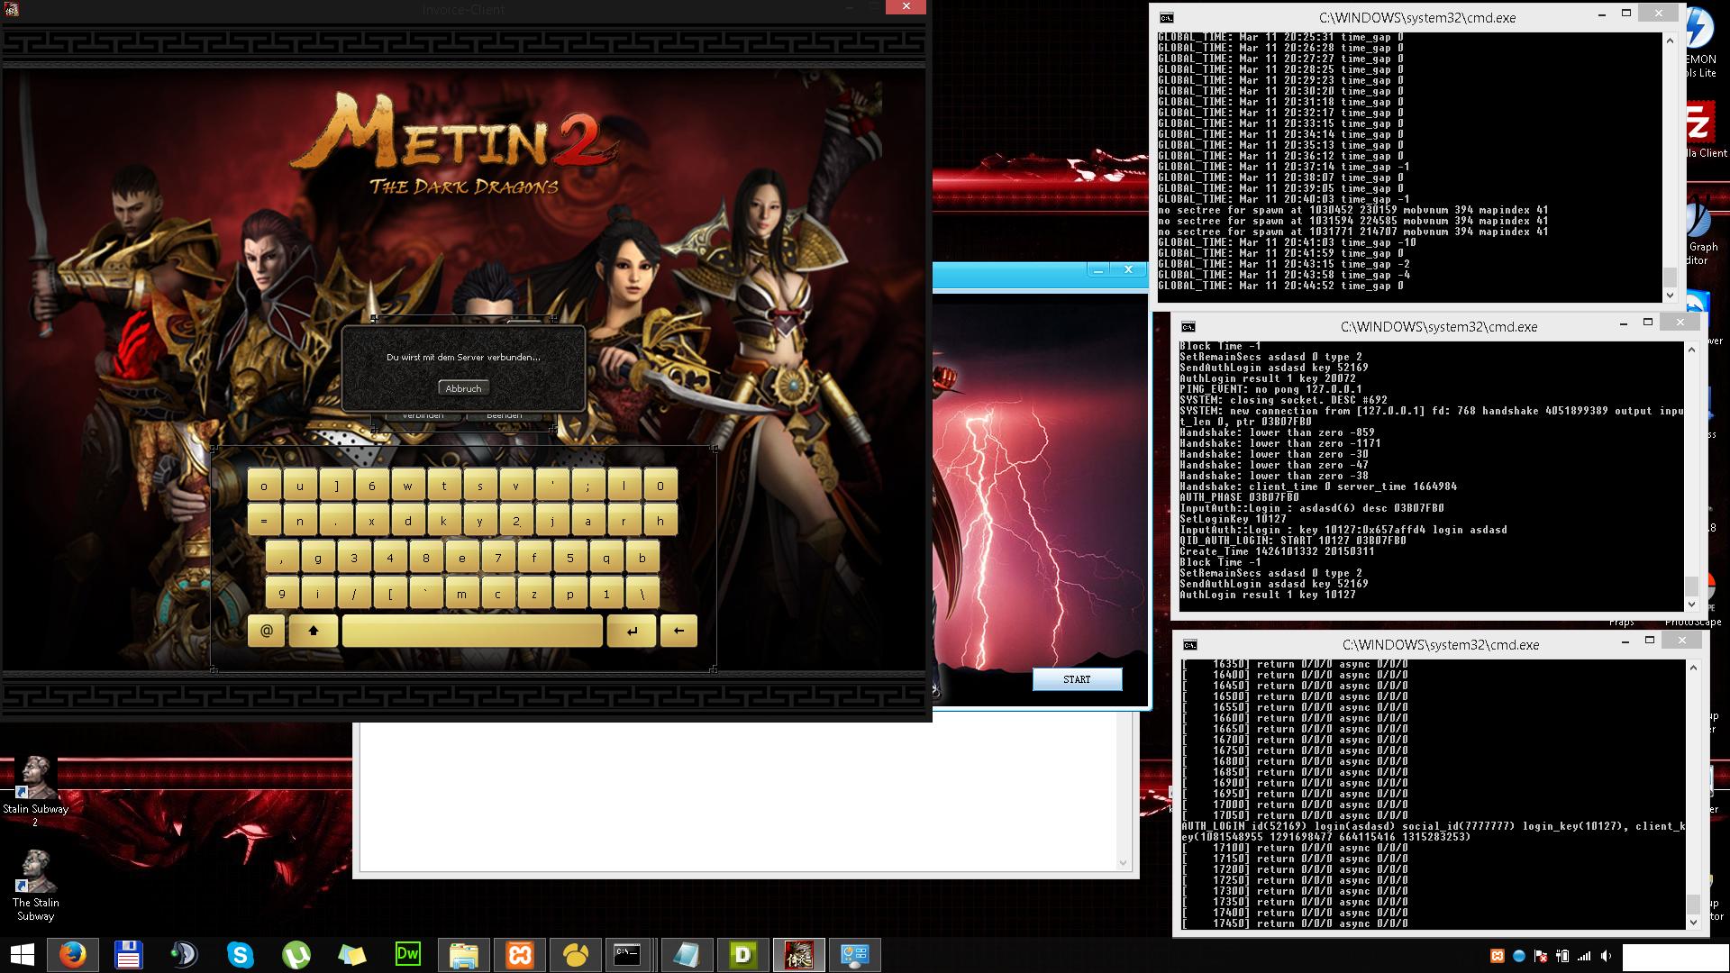This screenshot has width=1730, height=973.
Task: Open Firefox from the taskbar
Action: point(72,955)
